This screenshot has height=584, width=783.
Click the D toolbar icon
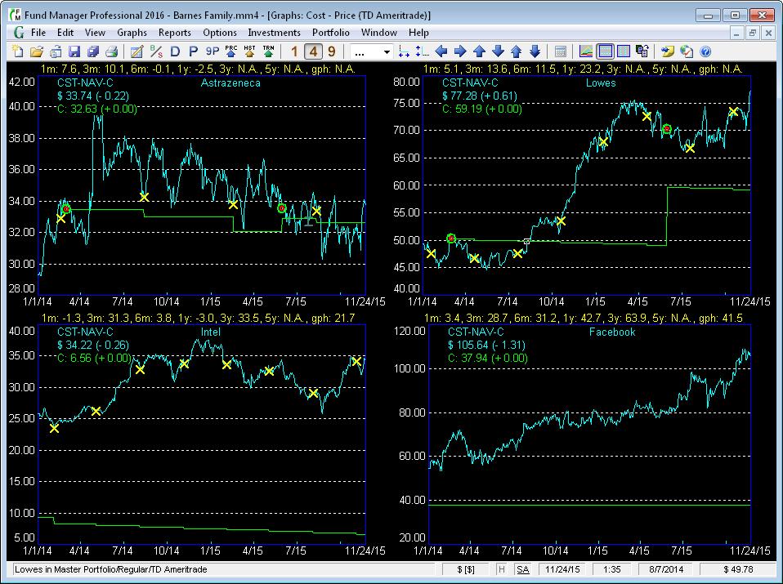175,51
